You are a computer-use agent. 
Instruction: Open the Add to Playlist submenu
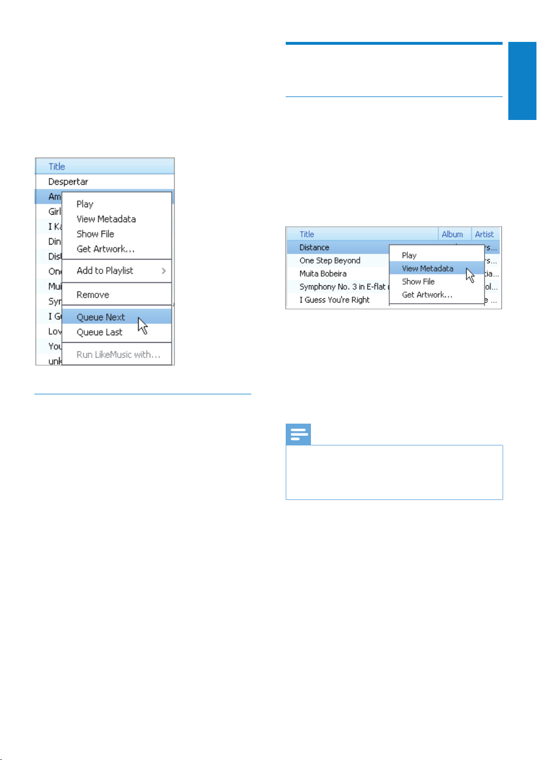[x=116, y=270]
